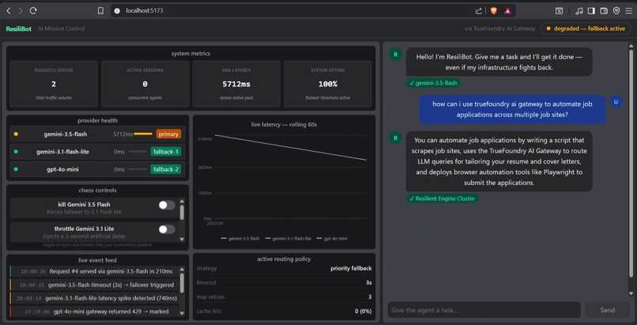The image size is (637, 325).
Task: Click the cache hits value 0 (0%)
Action: [364, 312]
